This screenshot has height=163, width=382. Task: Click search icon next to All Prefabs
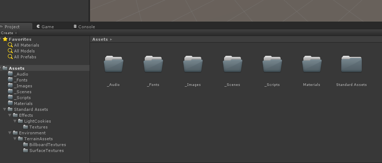pyautogui.click(x=10, y=57)
